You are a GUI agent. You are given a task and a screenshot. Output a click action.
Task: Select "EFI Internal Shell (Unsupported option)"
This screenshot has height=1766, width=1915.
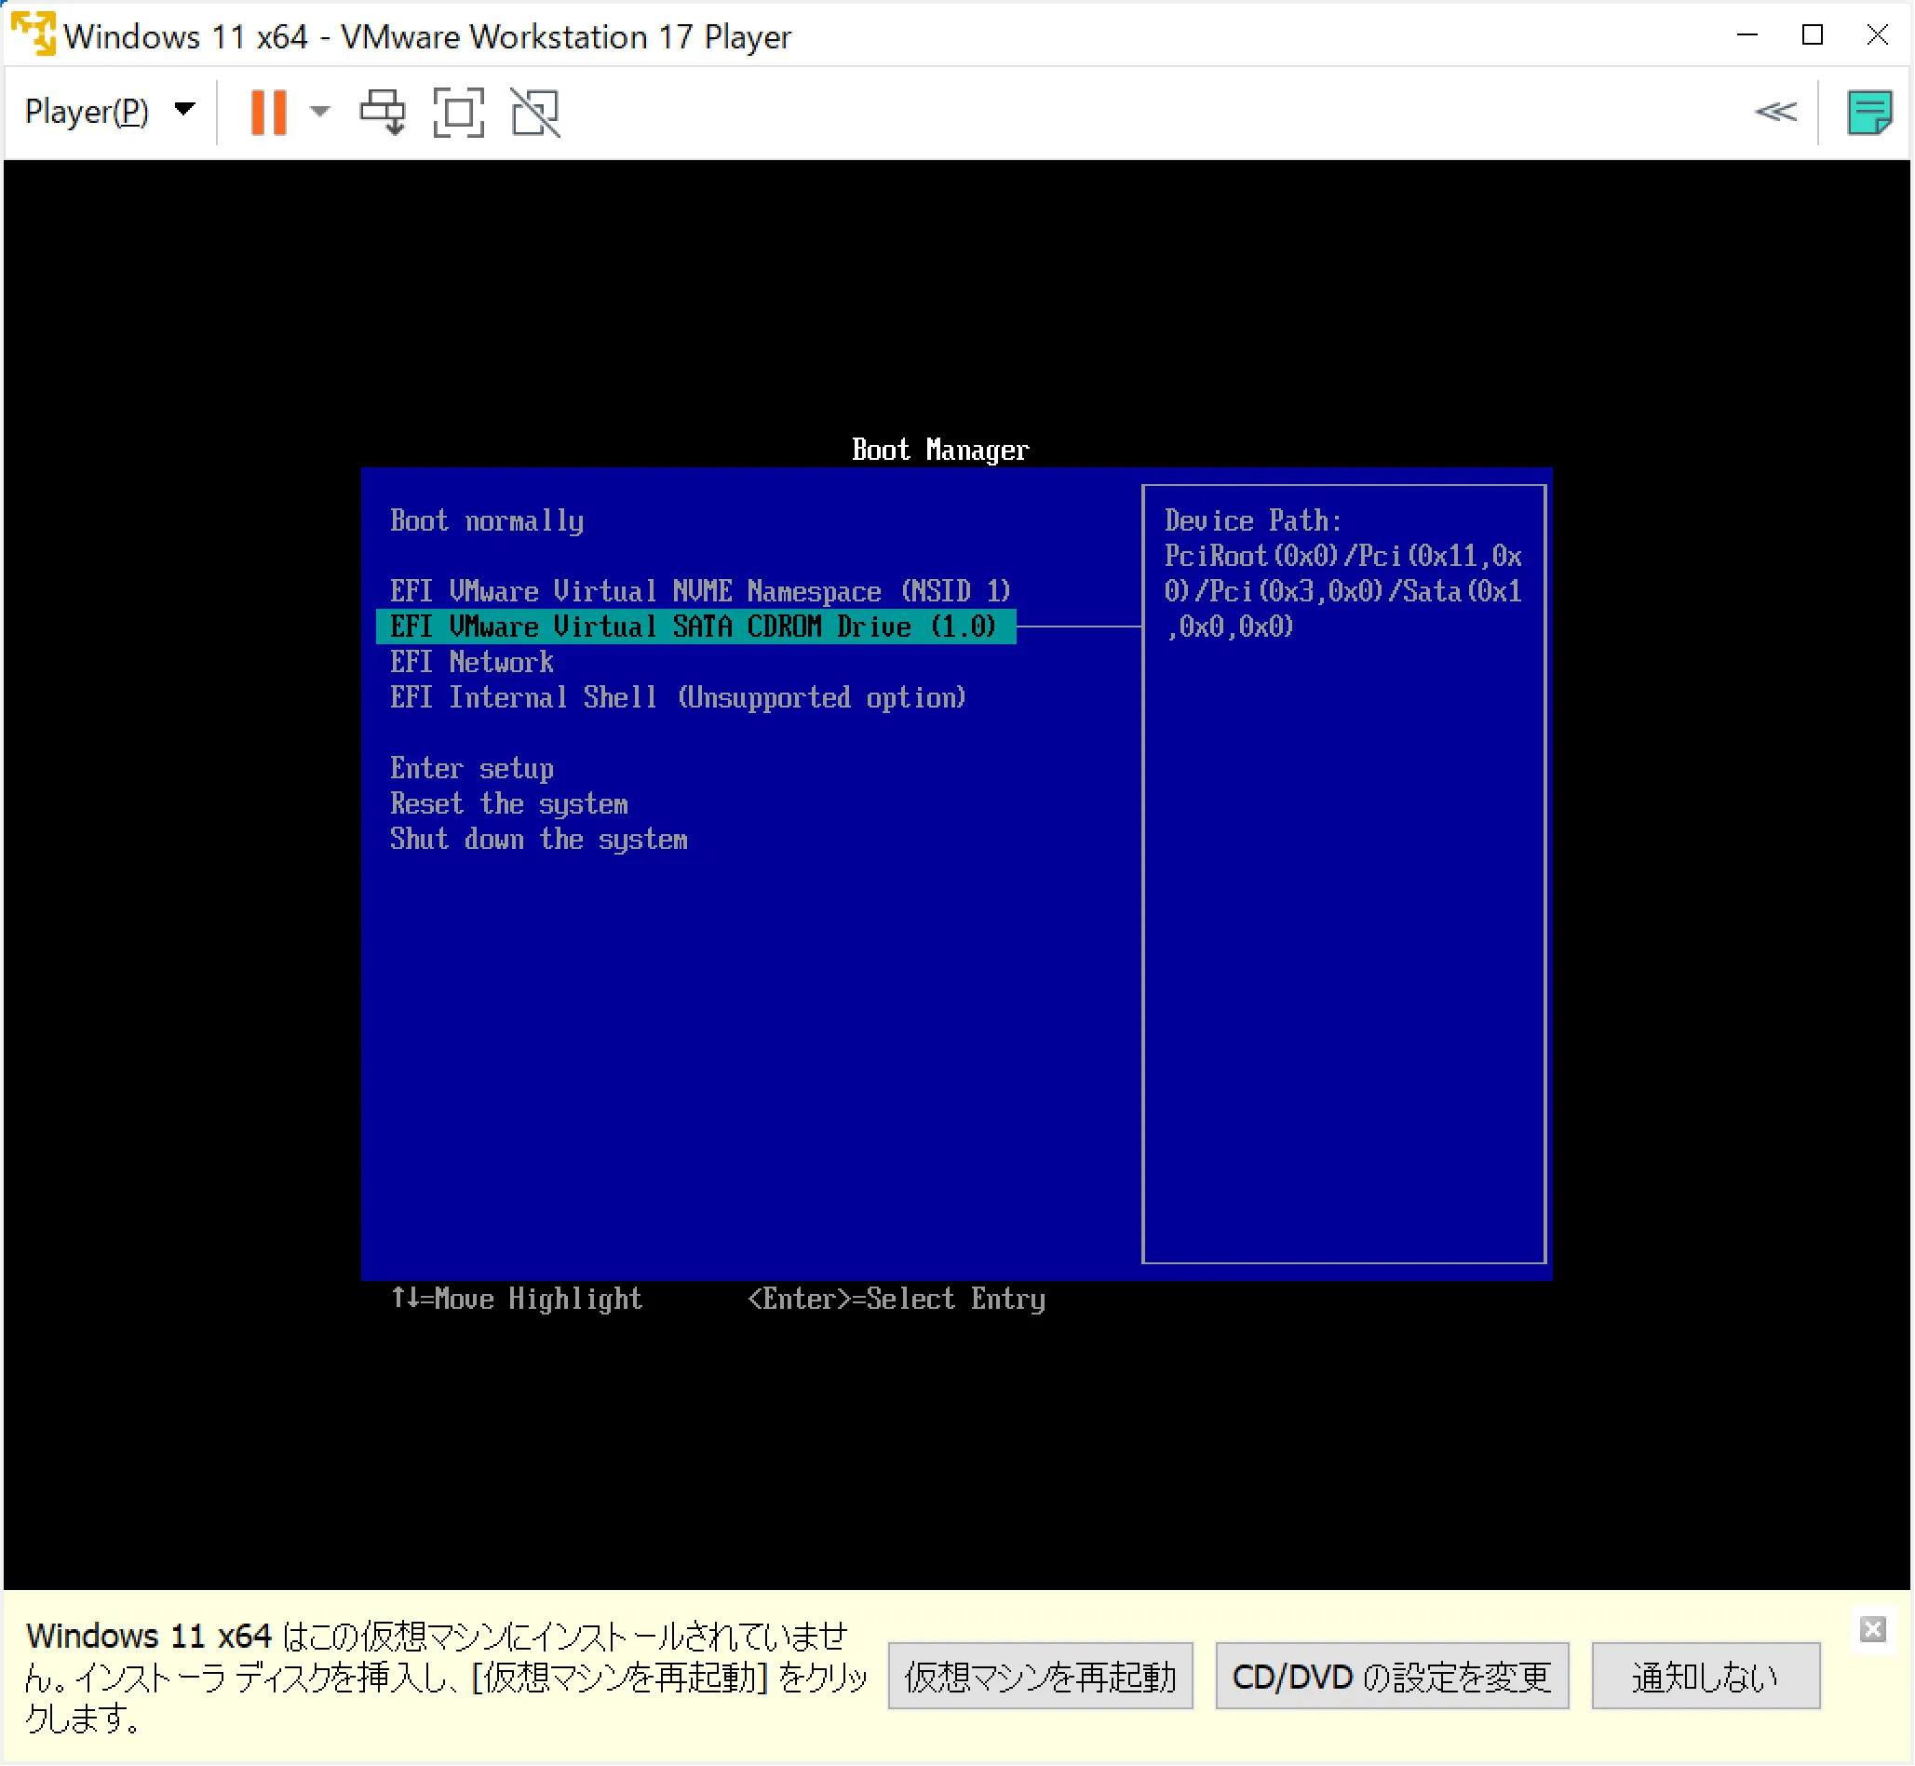click(x=678, y=697)
